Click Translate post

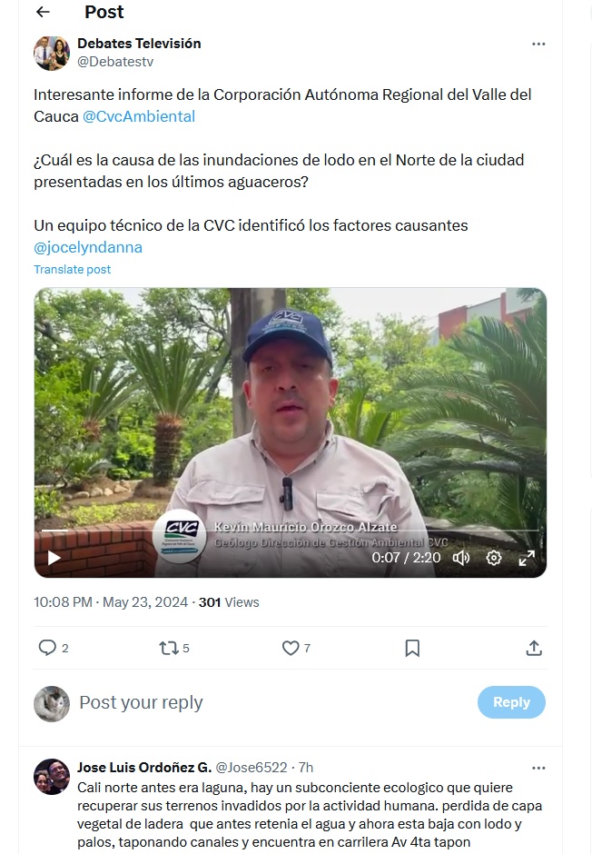73,270
